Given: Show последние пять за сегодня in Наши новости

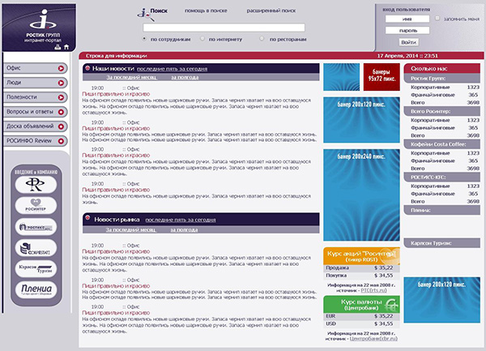Looking at the screenshot, I should point(172,69).
